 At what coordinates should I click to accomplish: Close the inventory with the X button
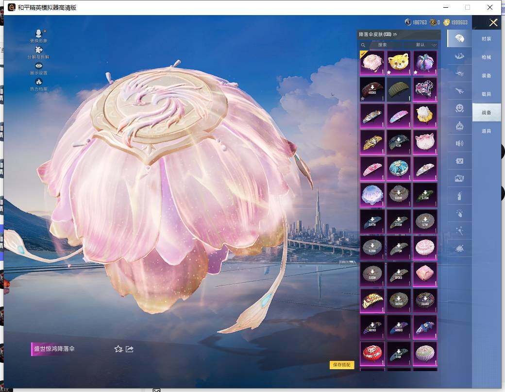[x=493, y=22]
